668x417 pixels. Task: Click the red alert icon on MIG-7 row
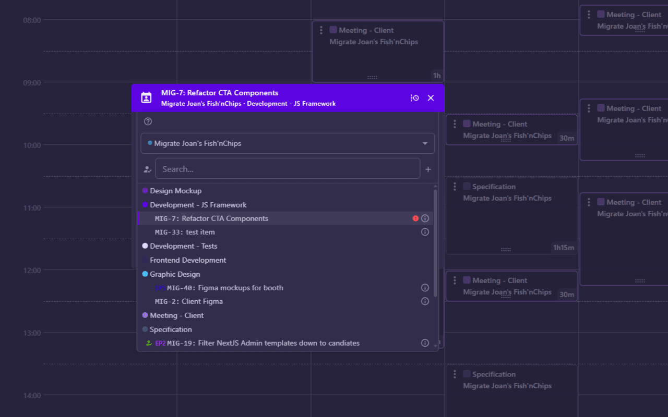(x=415, y=218)
